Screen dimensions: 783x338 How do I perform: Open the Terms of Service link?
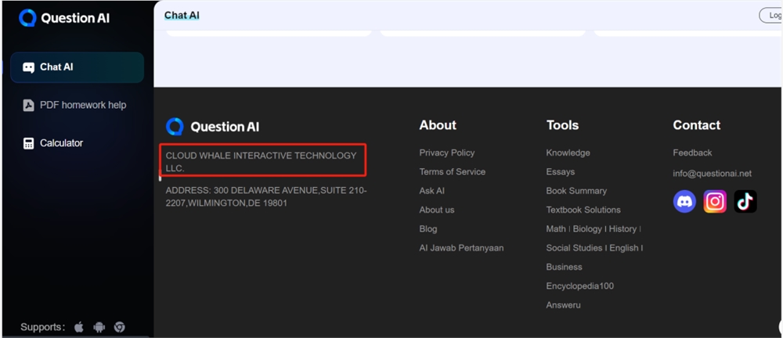pos(452,171)
